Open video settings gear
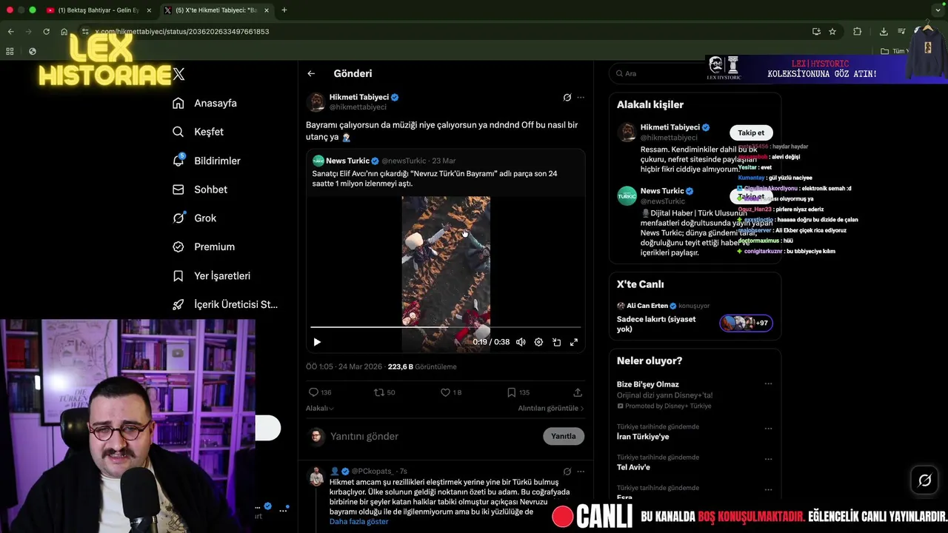The image size is (948, 533). [x=538, y=342]
